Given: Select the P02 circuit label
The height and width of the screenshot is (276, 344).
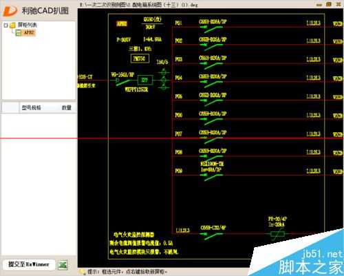Looking at the screenshot, I should pyautogui.click(x=178, y=41).
